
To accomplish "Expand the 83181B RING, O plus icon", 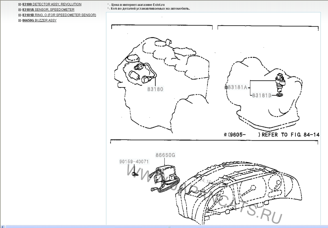I will coord(20,15).
